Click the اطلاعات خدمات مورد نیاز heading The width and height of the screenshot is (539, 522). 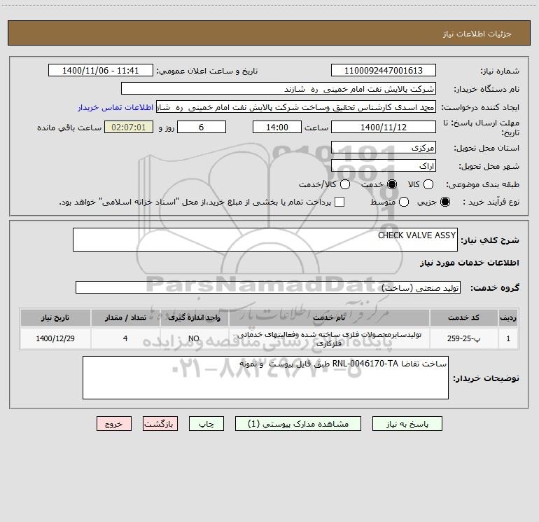pos(469,263)
